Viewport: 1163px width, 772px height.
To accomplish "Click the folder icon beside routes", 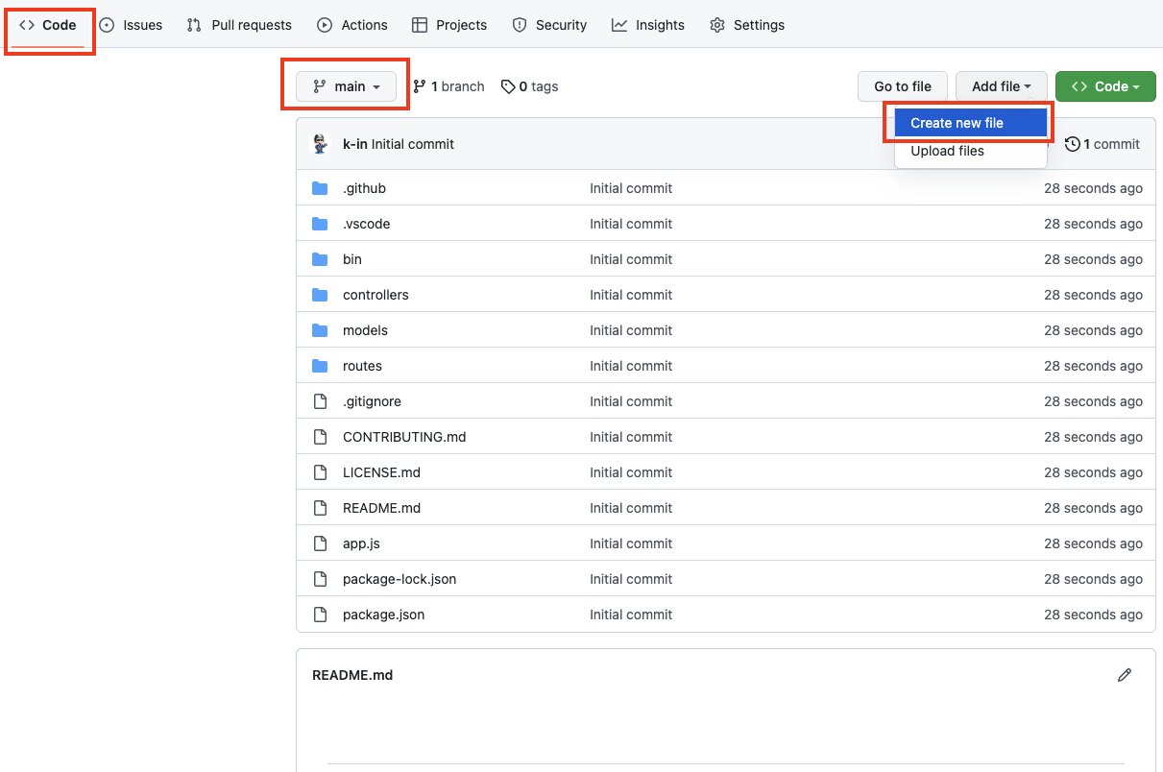I will [x=320, y=366].
